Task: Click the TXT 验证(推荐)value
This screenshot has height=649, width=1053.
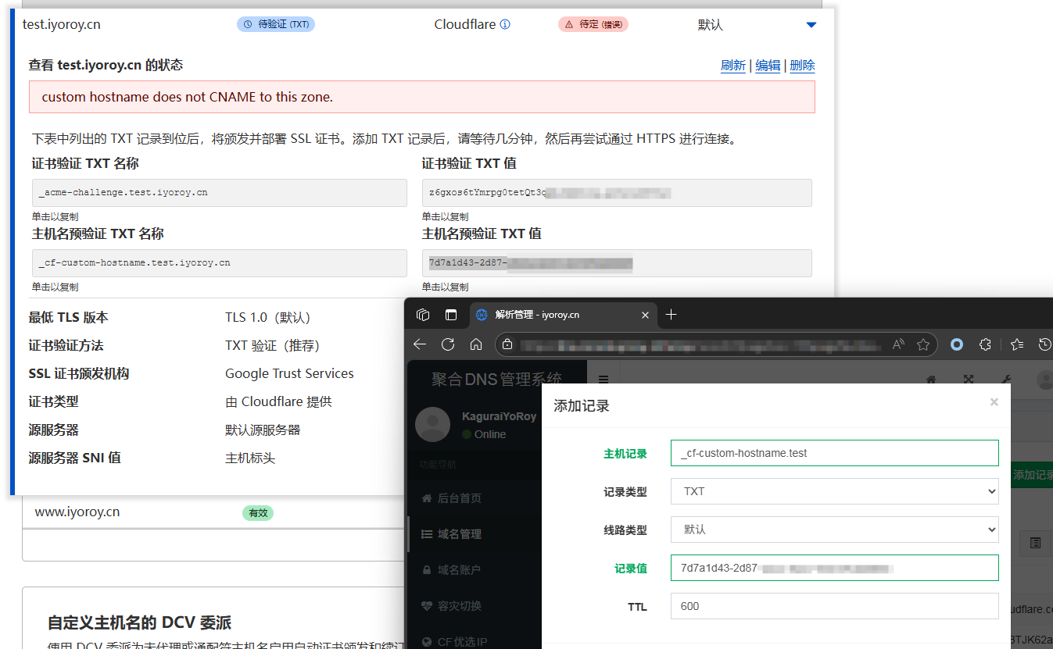Action: pos(272,345)
